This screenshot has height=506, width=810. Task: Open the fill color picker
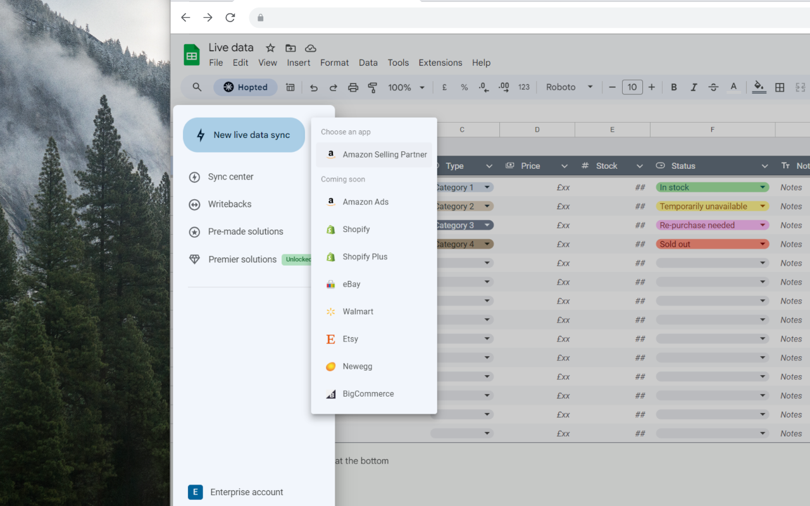point(759,87)
